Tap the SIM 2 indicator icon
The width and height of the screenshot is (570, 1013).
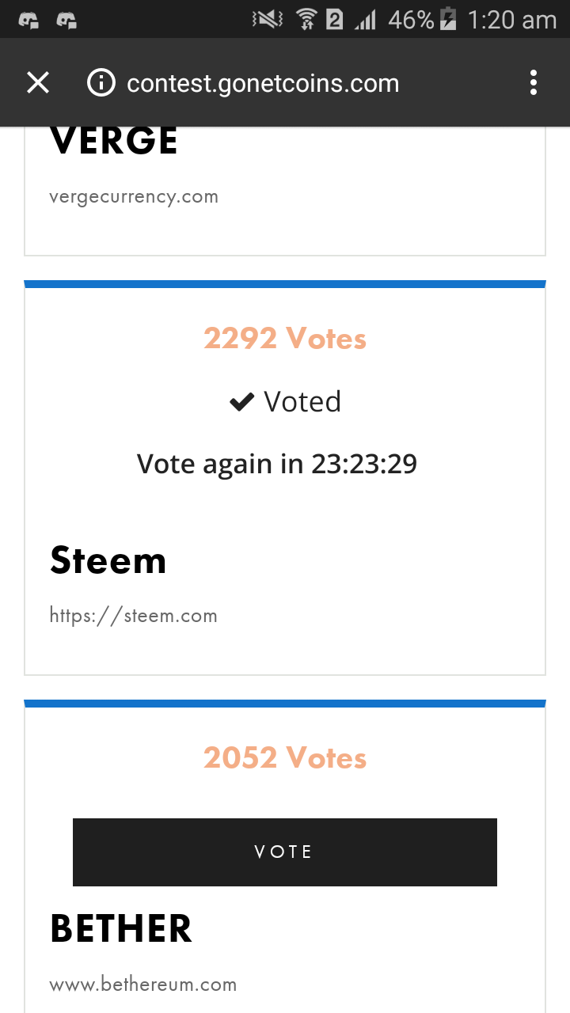click(335, 20)
